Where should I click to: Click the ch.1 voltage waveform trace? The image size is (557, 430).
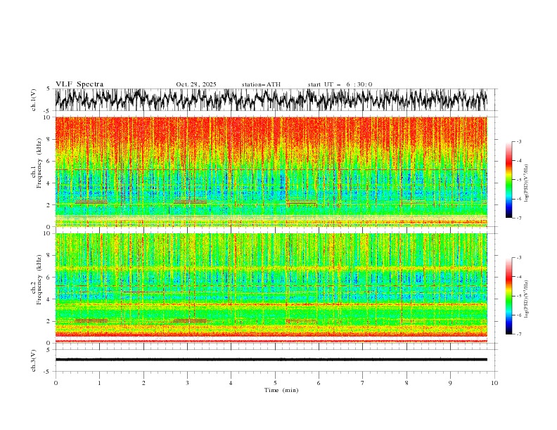(271, 100)
